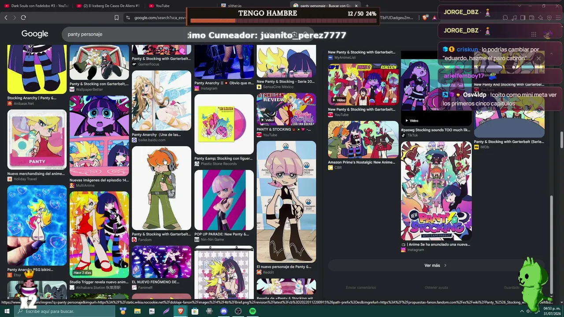The width and height of the screenshot is (564, 317).
Task: Bookmark this page using the bookmark icon
Action: [116, 18]
